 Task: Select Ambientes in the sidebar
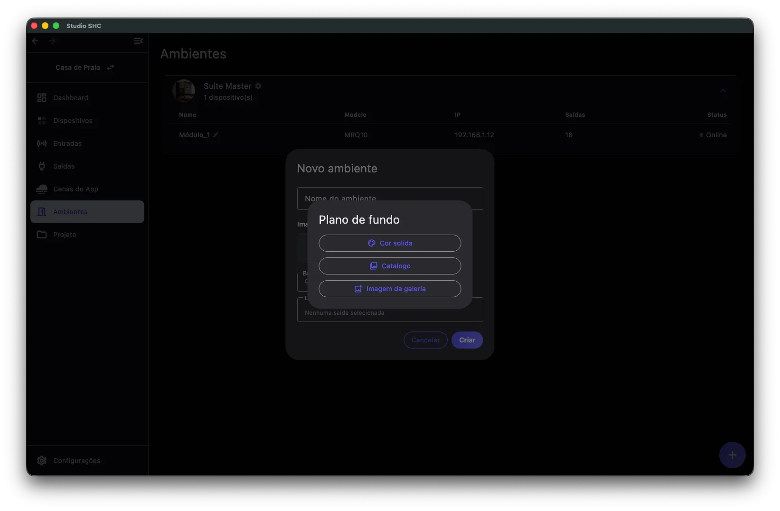87,212
